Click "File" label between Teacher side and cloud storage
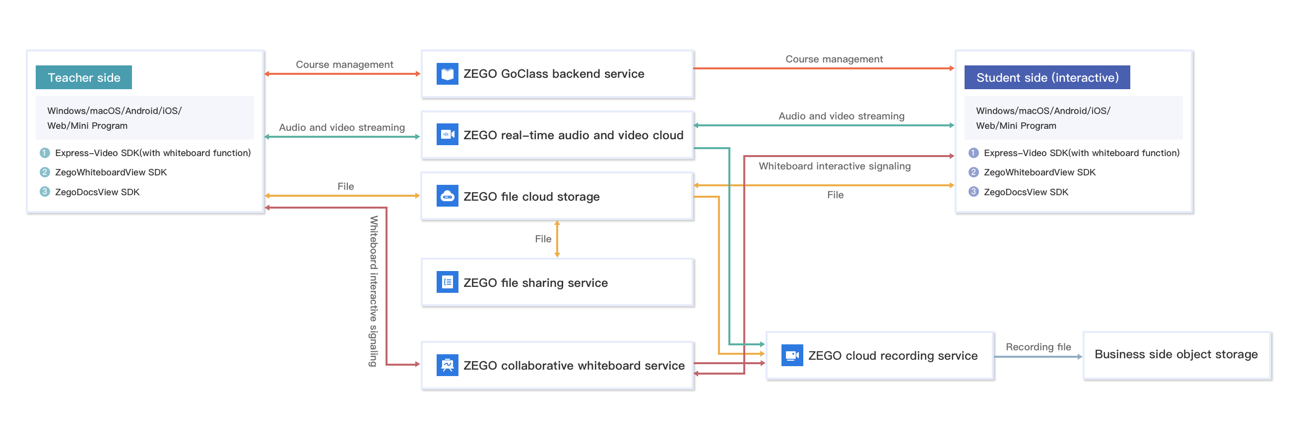 click(345, 186)
